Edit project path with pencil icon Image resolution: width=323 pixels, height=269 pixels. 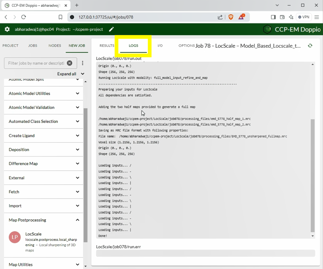point(111,29)
